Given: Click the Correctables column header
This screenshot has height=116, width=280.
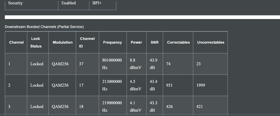Looking at the screenshot, I should pos(178,42).
